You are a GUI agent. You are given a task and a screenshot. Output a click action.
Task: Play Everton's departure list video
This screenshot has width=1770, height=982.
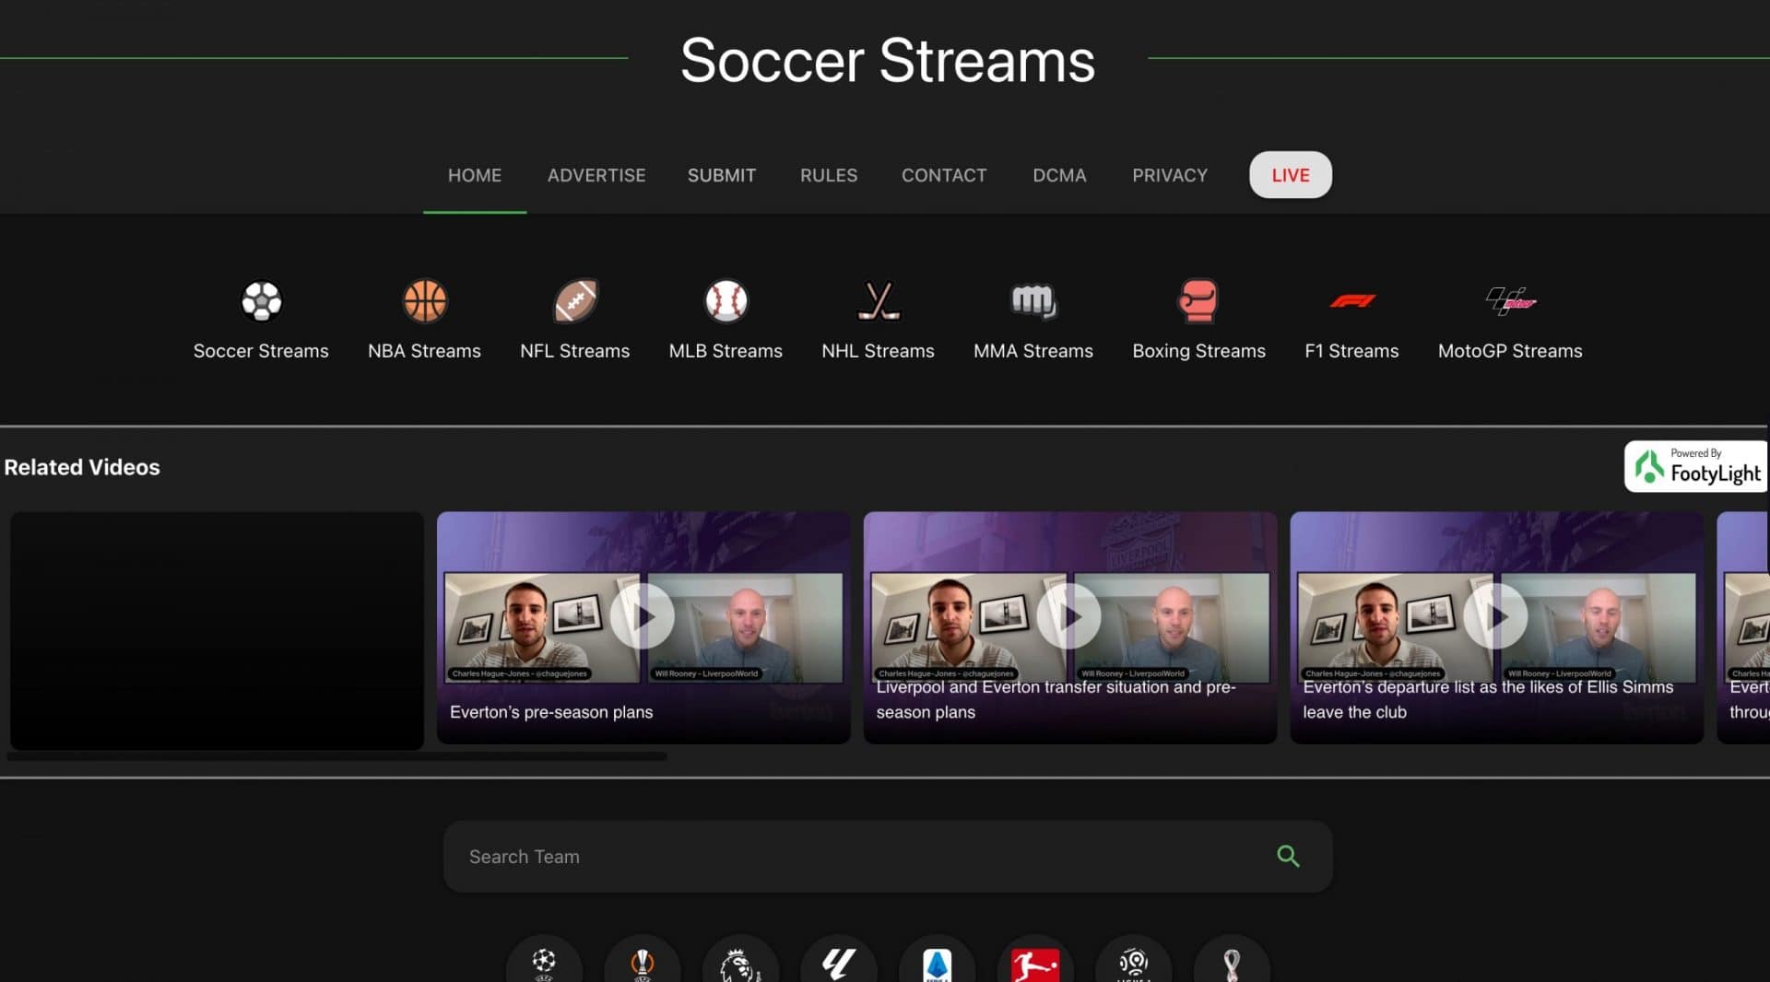click(x=1496, y=616)
